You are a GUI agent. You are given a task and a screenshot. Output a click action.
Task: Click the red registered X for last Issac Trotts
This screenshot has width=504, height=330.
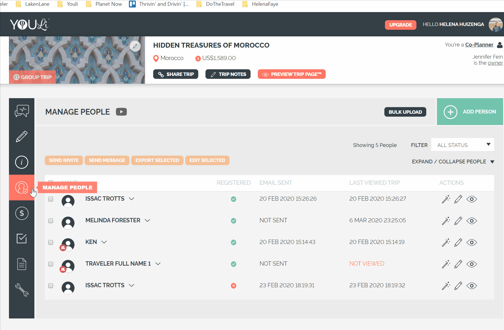pyautogui.click(x=234, y=286)
